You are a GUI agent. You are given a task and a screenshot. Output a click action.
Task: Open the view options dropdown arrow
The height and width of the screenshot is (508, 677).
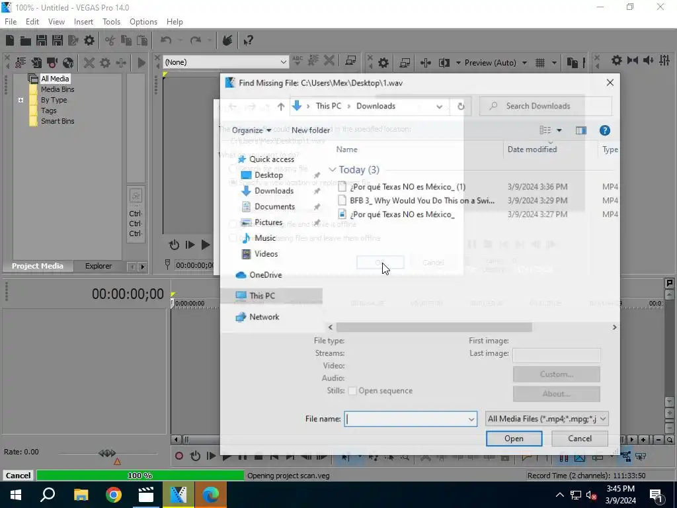[559, 130]
